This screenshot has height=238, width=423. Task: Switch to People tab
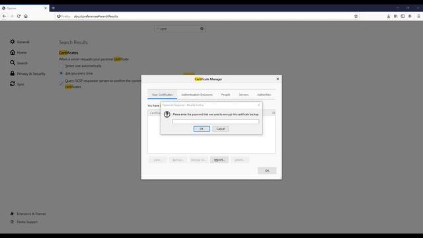click(225, 95)
